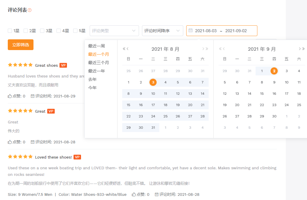Go to next month in August calendar
Screen dimensions: 307x200
(x=203, y=49)
